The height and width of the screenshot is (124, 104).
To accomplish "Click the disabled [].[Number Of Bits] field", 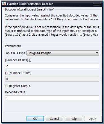I will tap(52, 79).
